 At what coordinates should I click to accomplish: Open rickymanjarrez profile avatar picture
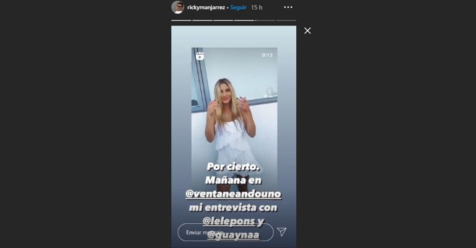pos(178,7)
